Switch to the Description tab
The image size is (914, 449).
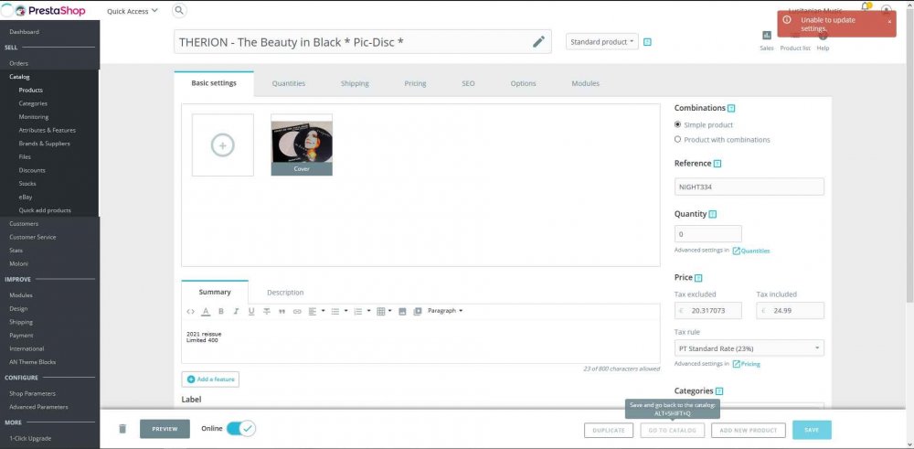285,293
